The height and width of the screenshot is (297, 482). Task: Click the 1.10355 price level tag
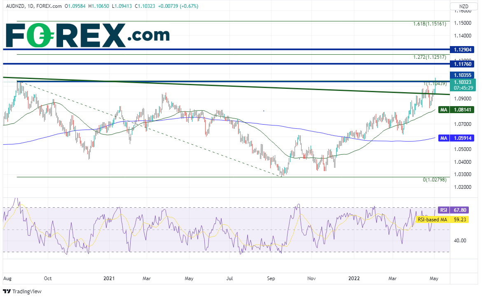(x=463, y=75)
